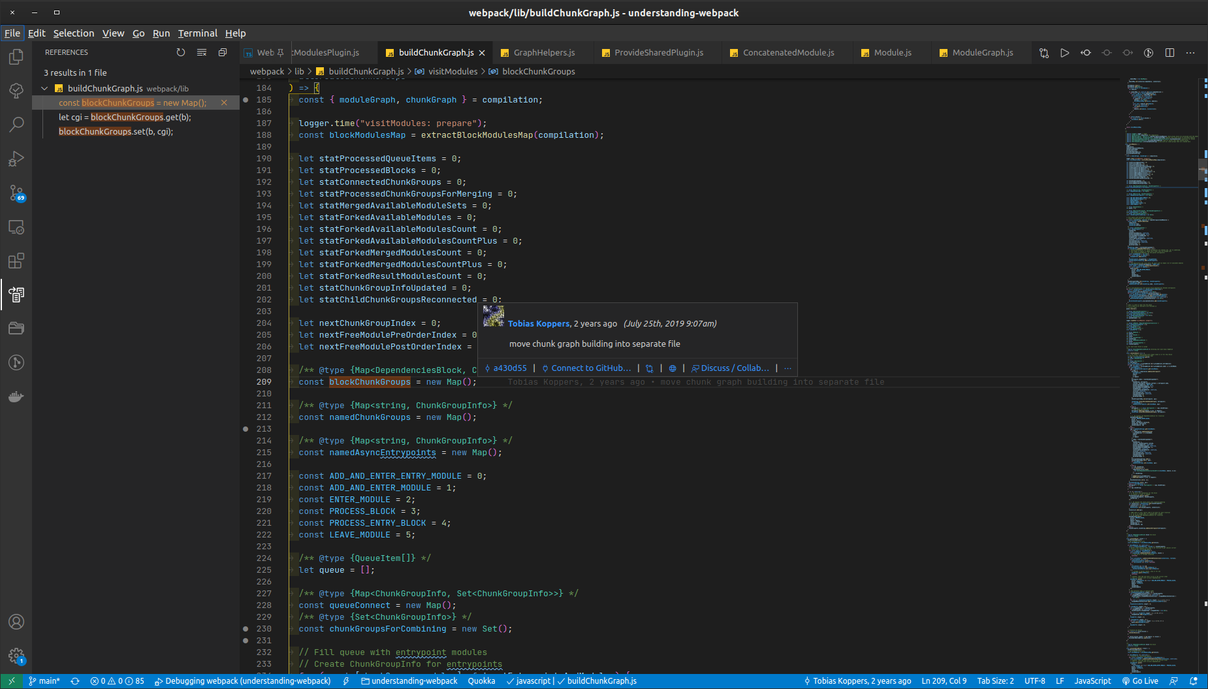
Task: Refresh the references results
Action: coord(181,52)
